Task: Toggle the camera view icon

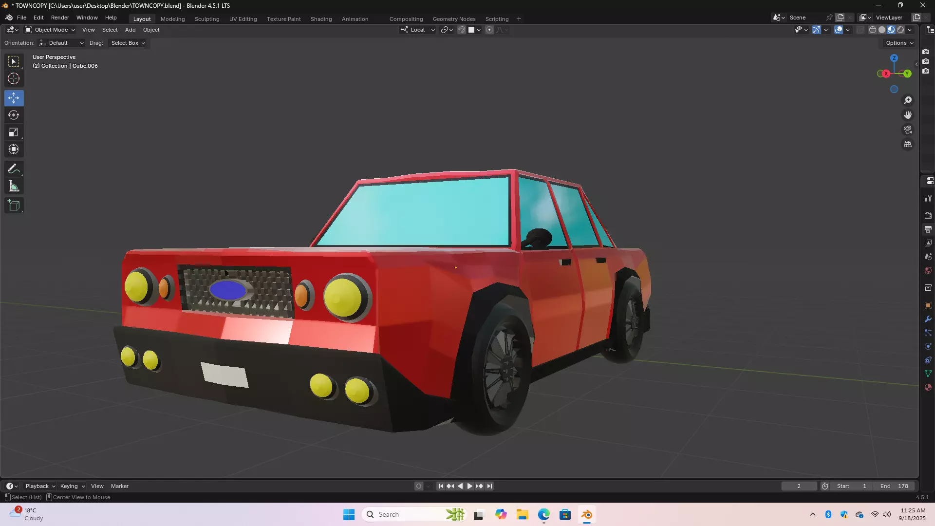Action: click(x=908, y=130)
